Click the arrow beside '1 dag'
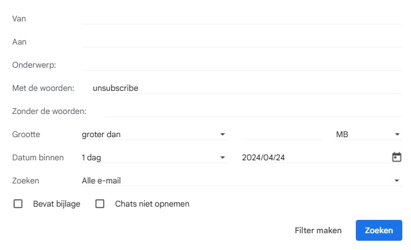411x250 pixels. 222,157
